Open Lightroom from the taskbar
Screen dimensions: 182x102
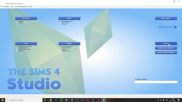coord(82,100)
